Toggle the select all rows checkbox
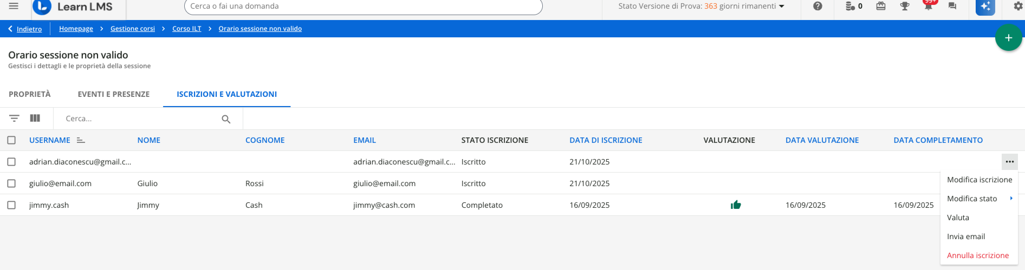 point(12,140)
